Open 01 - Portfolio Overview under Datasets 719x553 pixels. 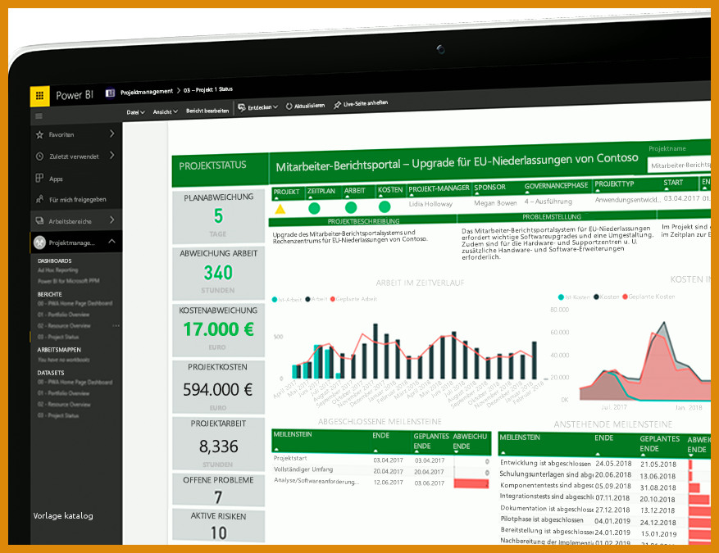tap(63, 393)
